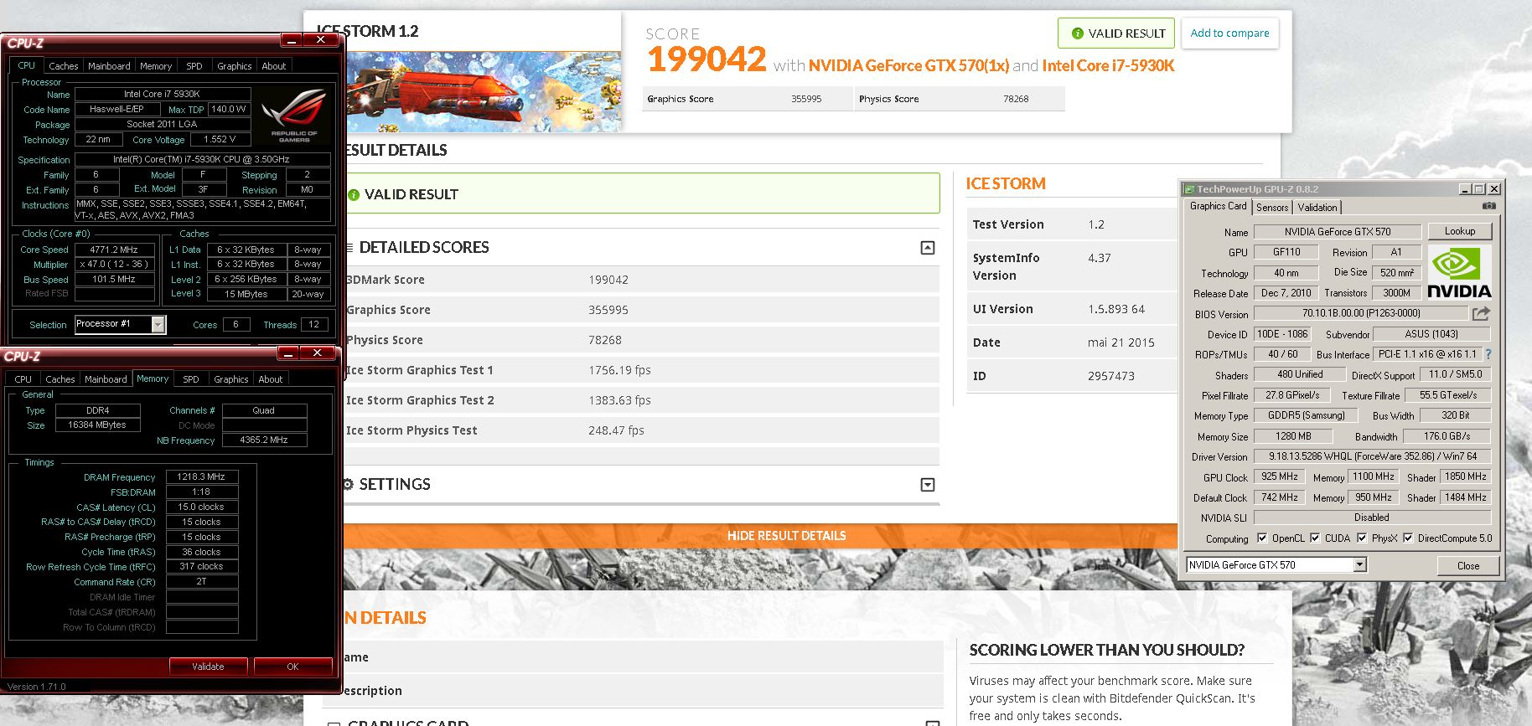This screenshot has width=1532, height=726.
Task: Open the Validation tab in GPU-Z
Action: coord(1317,208)
